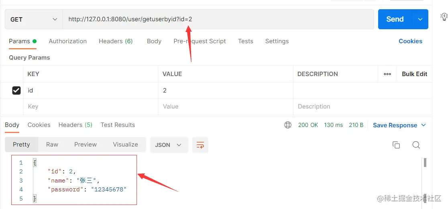Open the GET method dropdown
This screenshot has height=209, width=448.
(34, 19)
